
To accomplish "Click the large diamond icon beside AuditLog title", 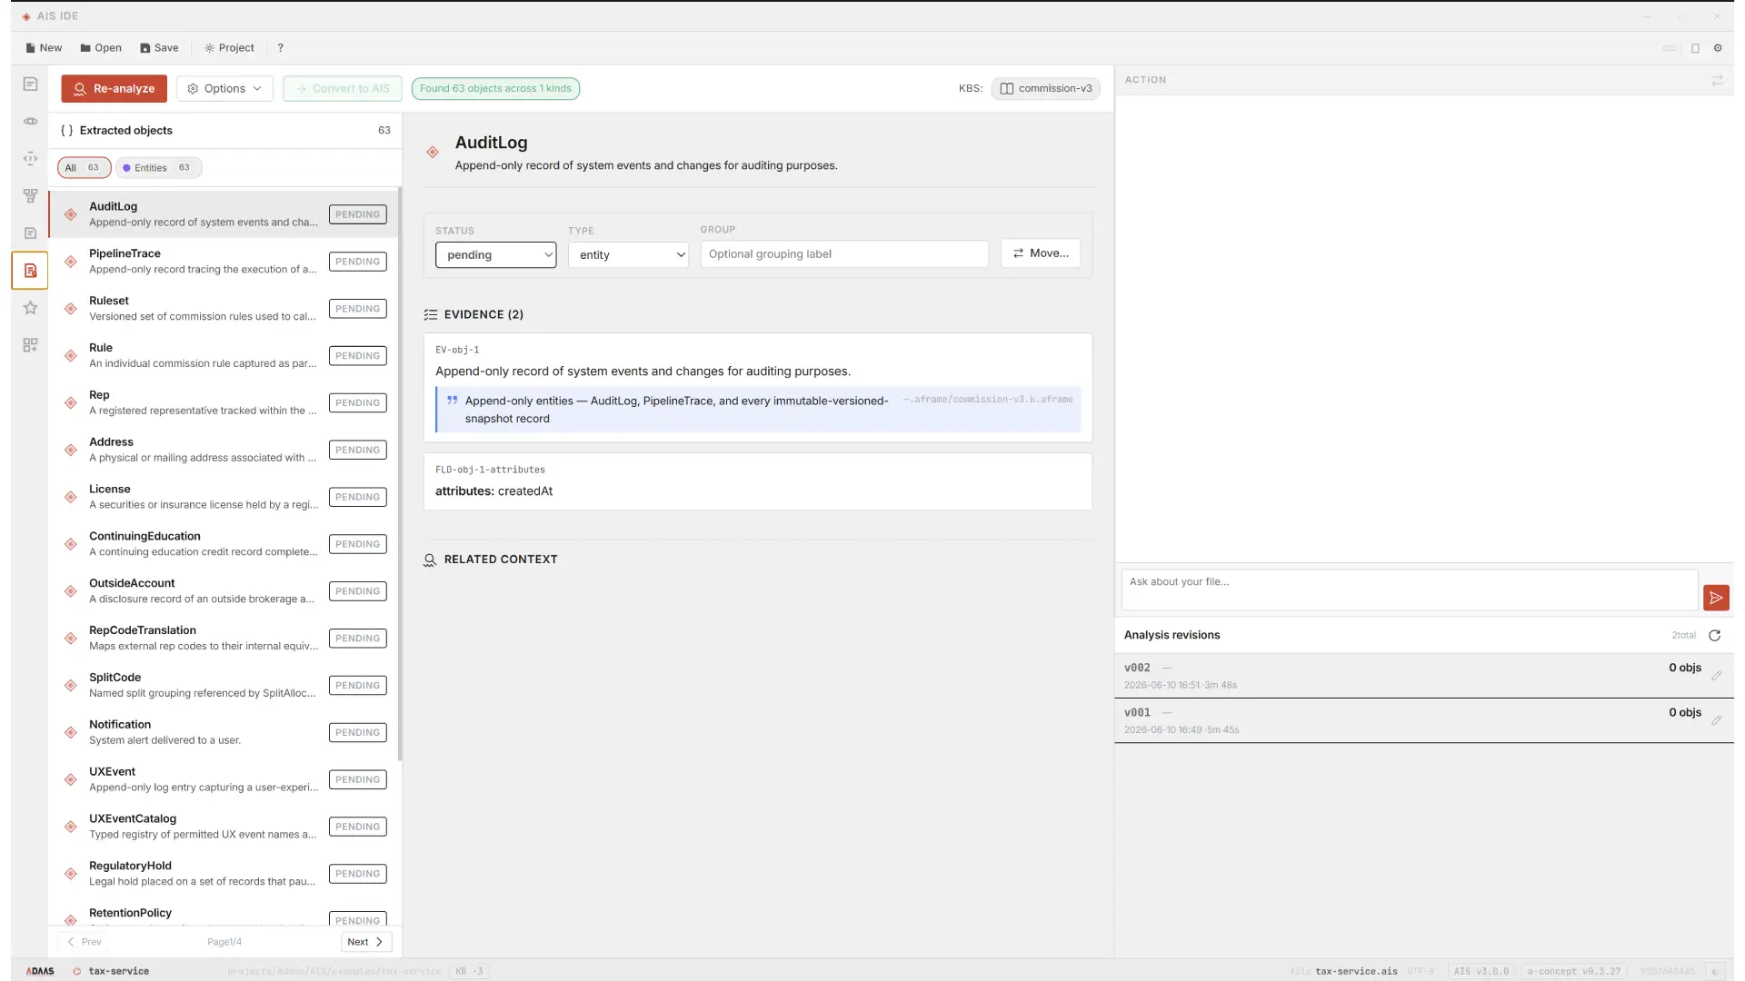I will tap(433, 153).
